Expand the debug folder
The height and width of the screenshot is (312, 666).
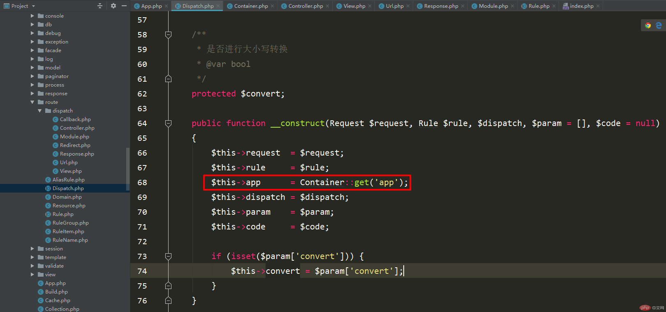coord(32,33)
